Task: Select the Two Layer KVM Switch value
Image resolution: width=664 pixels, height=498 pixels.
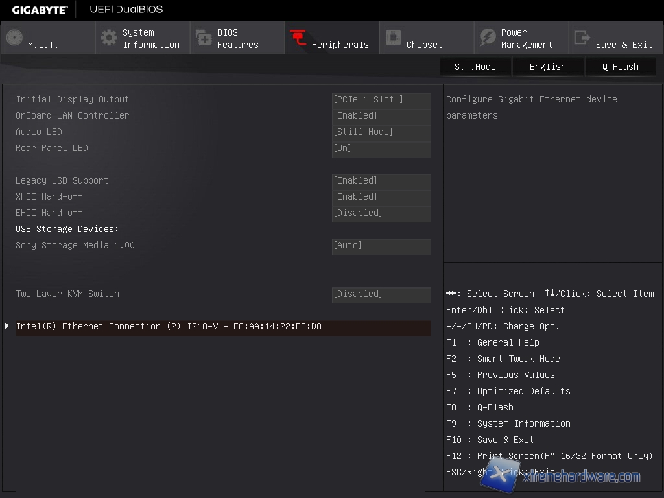Action: tap(381, 294)
